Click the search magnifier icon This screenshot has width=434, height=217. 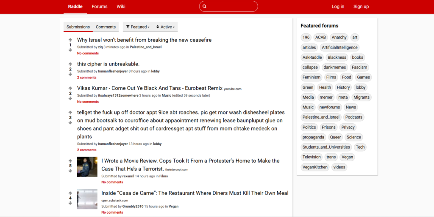[204, 7]
